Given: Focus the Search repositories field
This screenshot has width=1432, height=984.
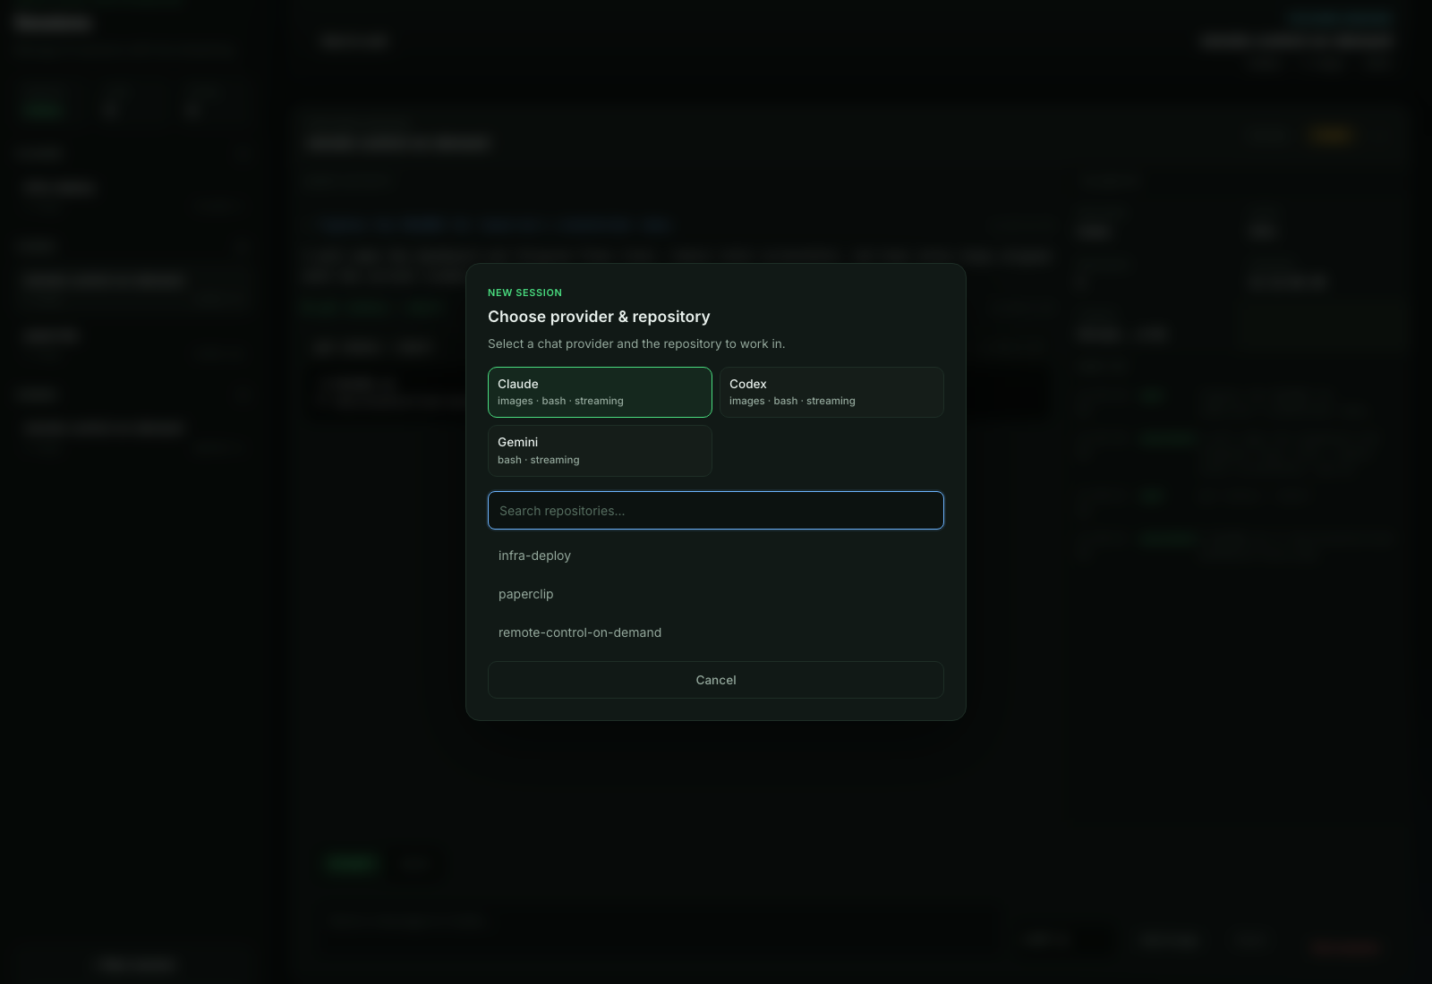Looking at the screenshot, I should [715, 510].
